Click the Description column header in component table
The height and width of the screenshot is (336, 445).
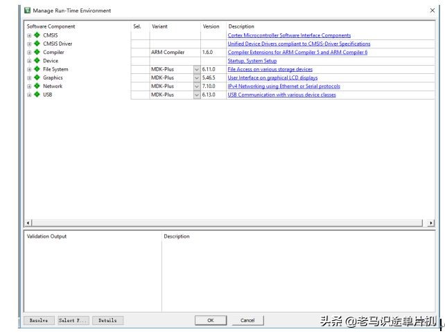pos(241,26)
